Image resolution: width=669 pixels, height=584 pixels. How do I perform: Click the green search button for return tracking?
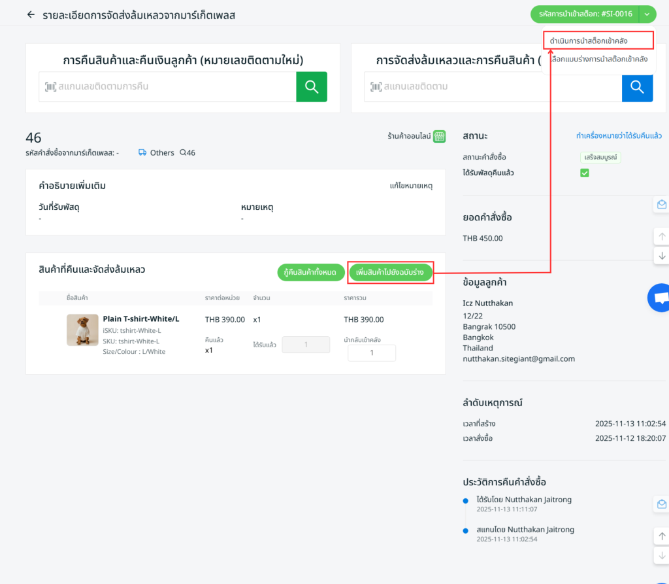click(x=312, y=86)
